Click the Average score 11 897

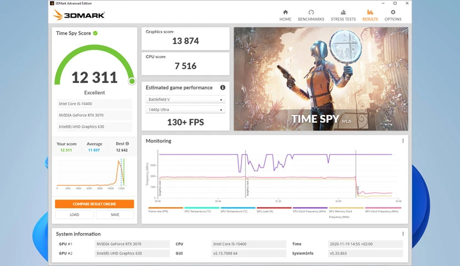click(x=94, y=150)
